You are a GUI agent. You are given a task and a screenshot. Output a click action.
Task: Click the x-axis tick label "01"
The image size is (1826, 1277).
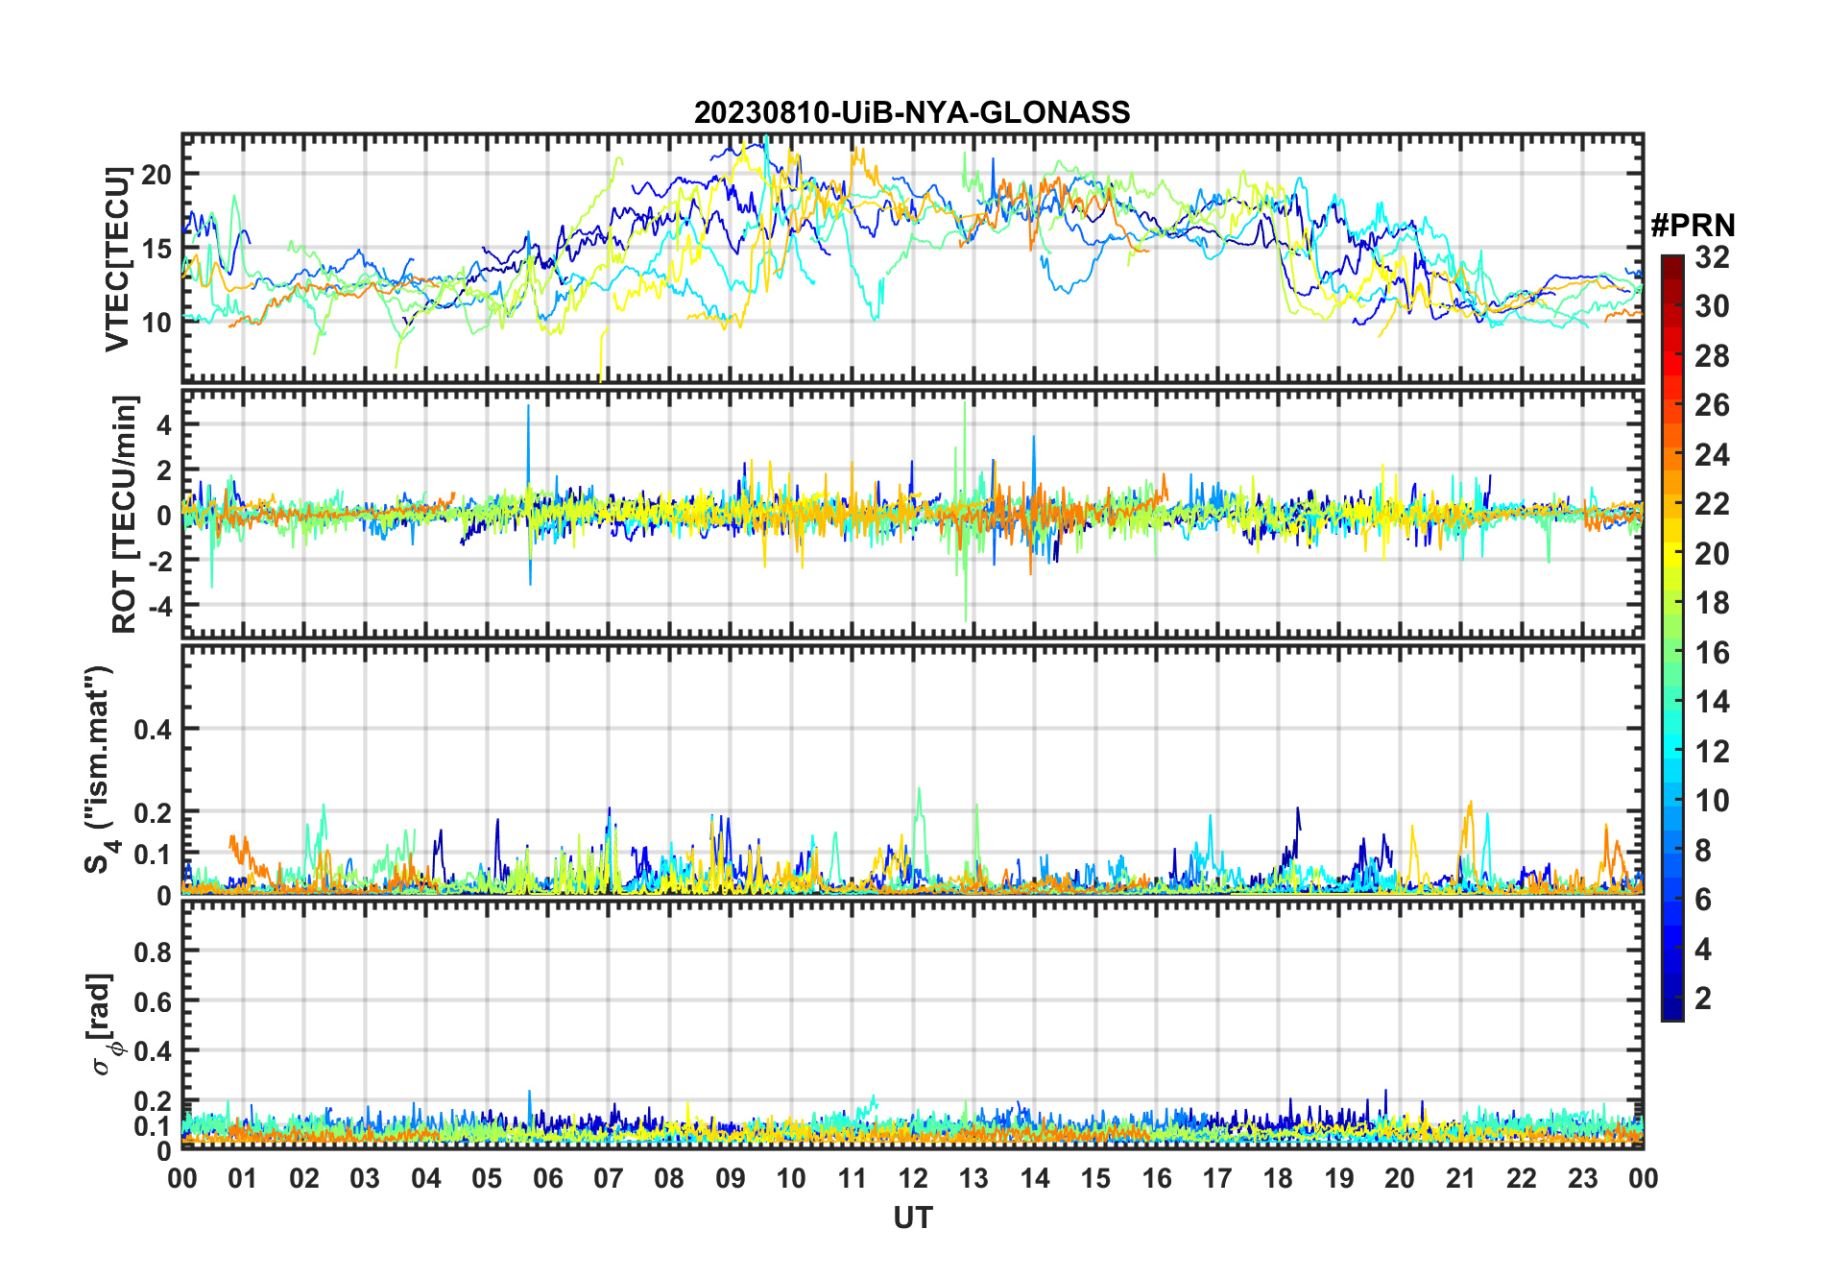click(243, 1178)
